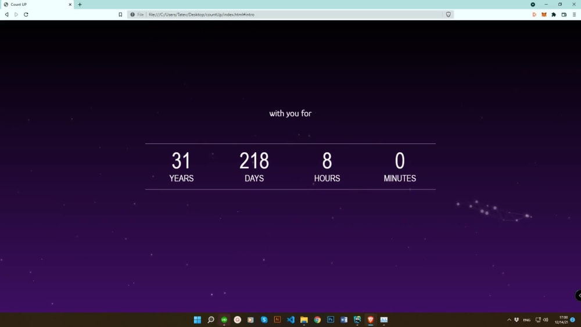Show hidden system tray icons chevron
581x327 pixels.
tap(509, 319)
